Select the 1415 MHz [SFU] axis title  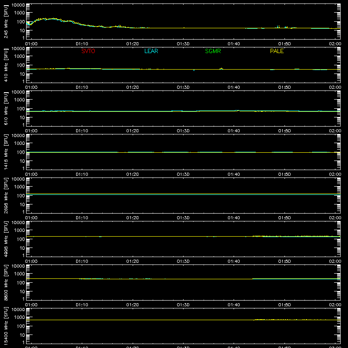(6, 152)
